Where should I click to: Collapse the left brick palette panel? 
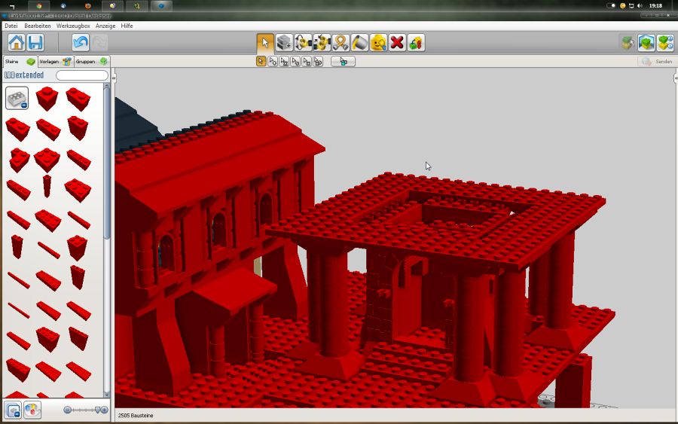(113, 78)
